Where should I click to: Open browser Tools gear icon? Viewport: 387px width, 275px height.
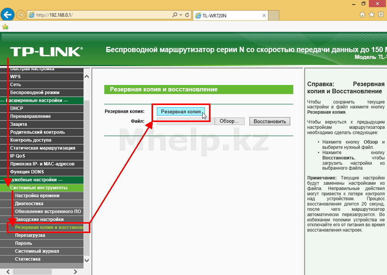[x=381, y=15]
